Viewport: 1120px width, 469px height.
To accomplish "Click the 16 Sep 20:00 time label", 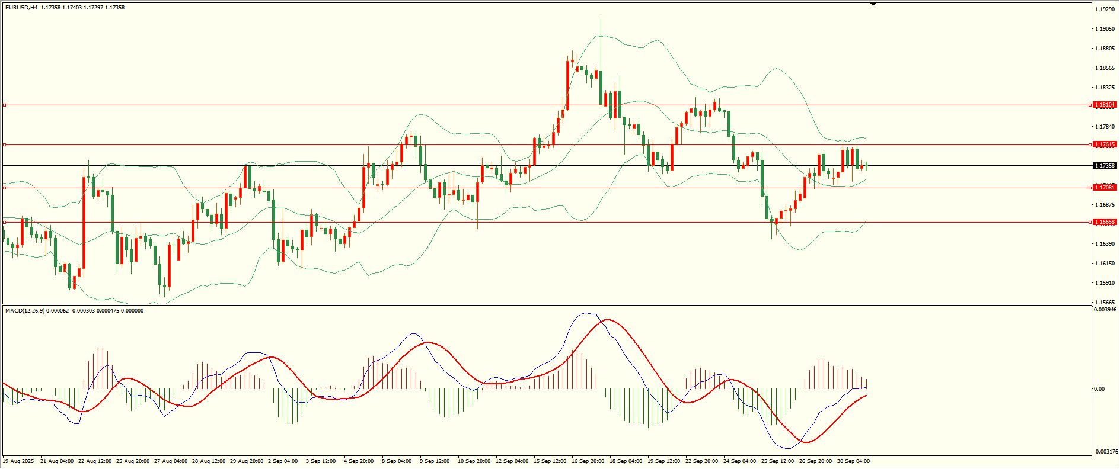I will (x=588, y=461).
